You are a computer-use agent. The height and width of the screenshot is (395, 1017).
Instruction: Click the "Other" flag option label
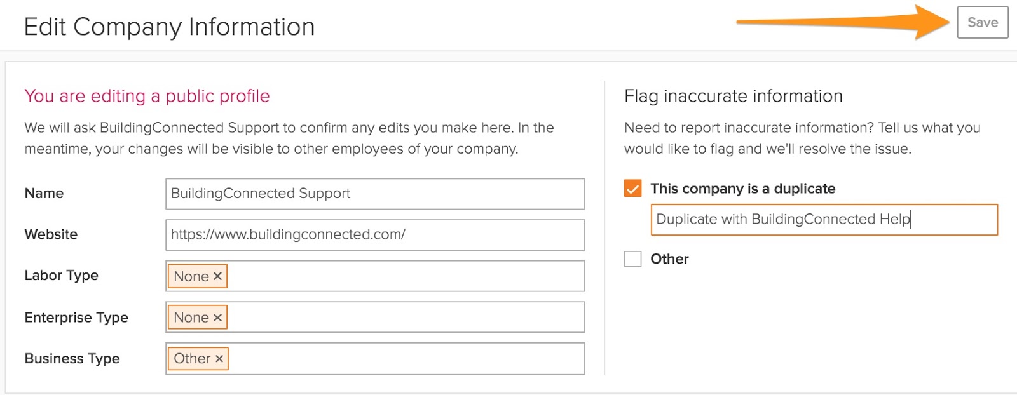[x=669, y=259]
